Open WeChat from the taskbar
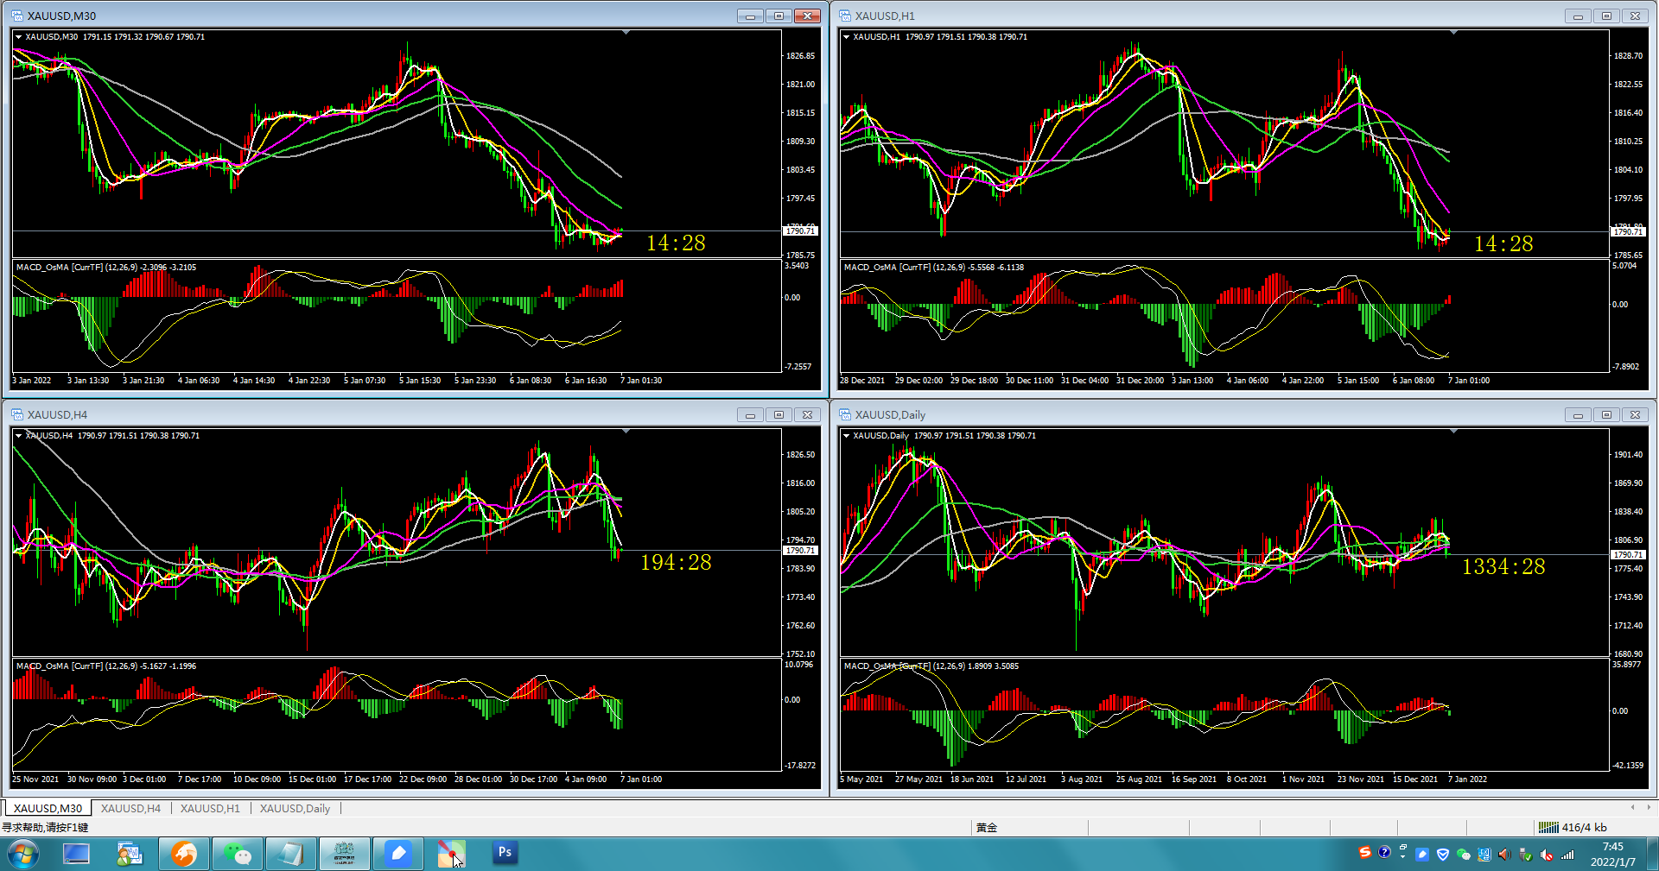Image resolution: width=1659 pixels, height=871 pixels. tap(237, 854)
